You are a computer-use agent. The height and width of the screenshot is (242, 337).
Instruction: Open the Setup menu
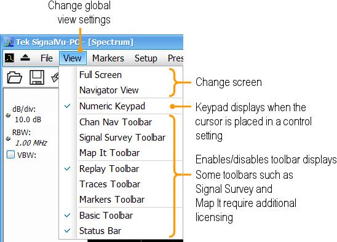coord(146,58)
